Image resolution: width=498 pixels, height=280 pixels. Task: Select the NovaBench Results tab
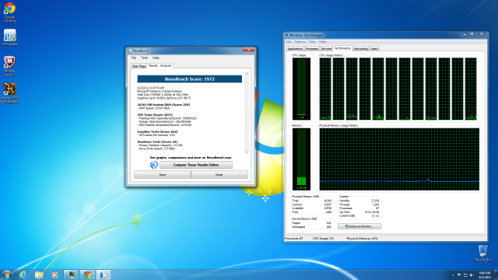tap(160, 65)
